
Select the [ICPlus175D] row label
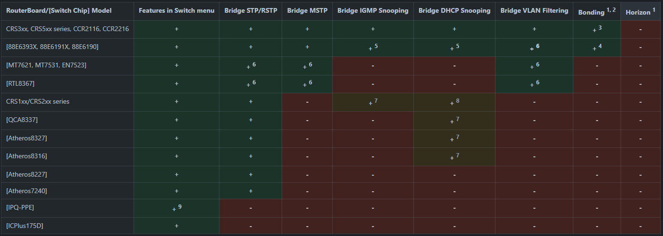[x=25, y=226]
